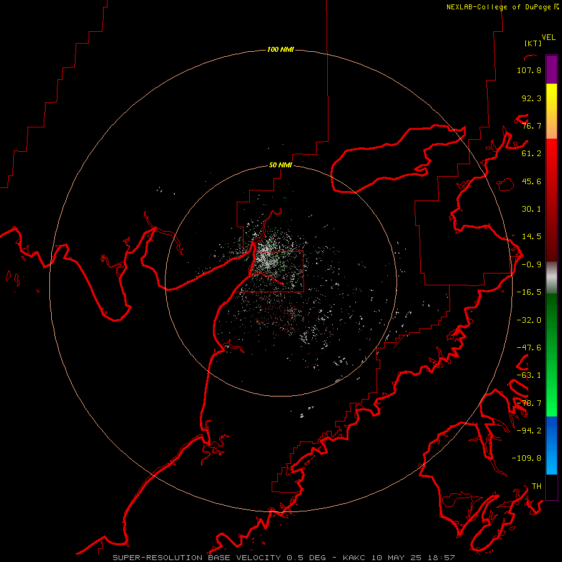This screenshot has width=562, height=562.
Task: Click the blue segment of velocity color bar
Action: (551, 445)
